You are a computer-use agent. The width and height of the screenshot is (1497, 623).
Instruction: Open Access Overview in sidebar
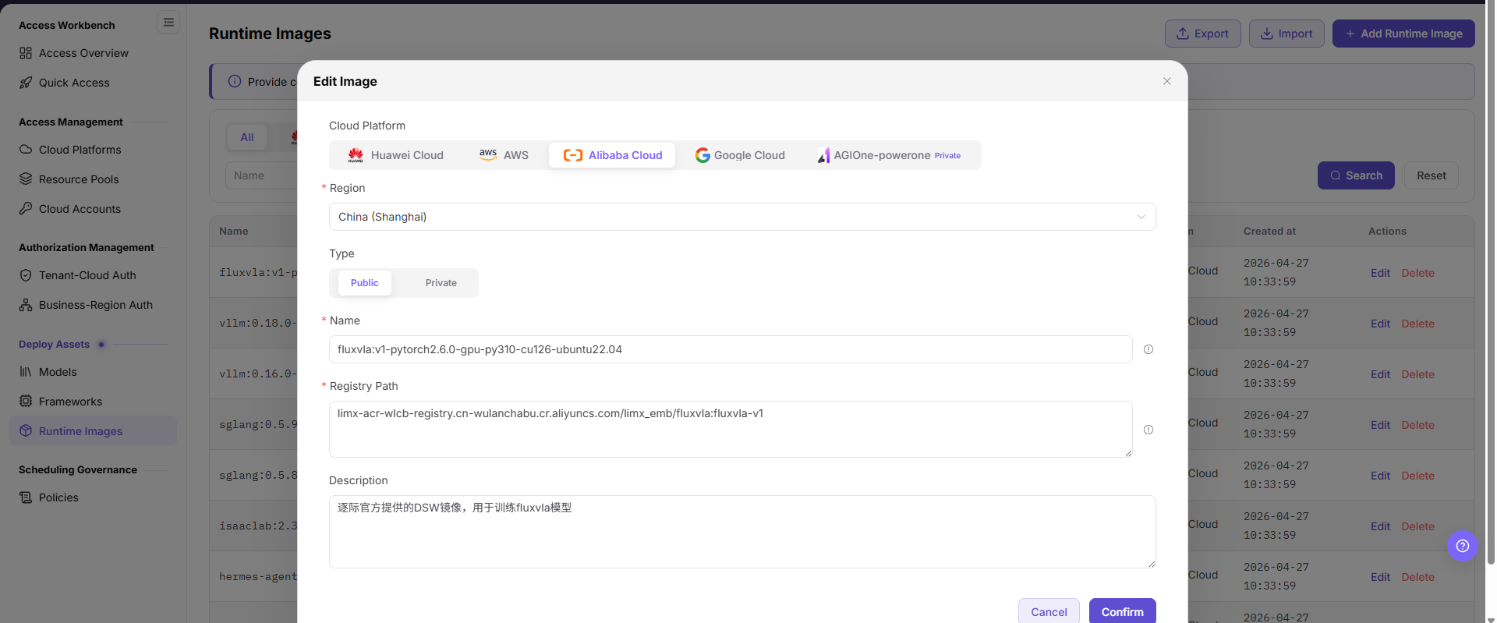tap(83, 53)
